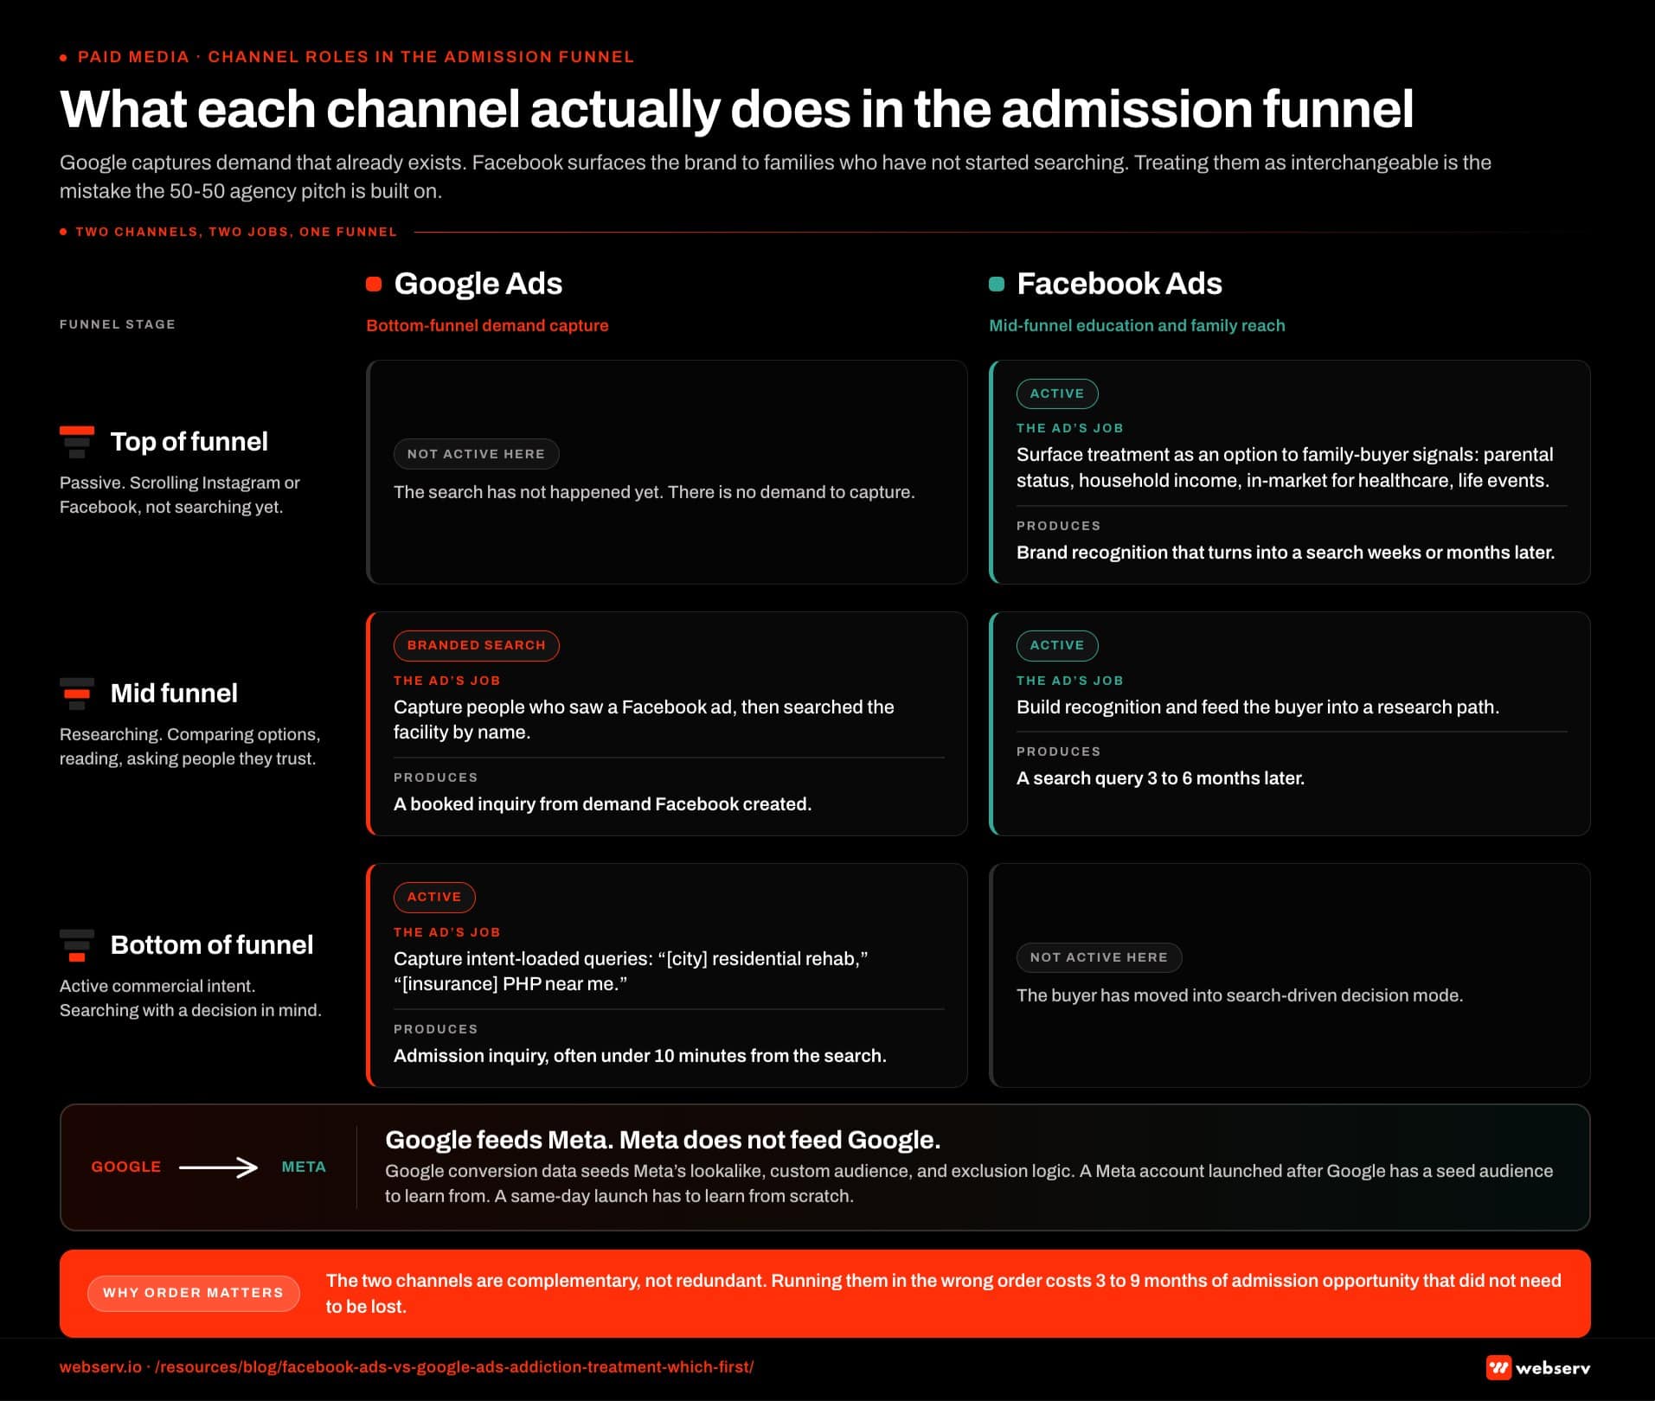Click 'The two channels are complementary' banner text

(x=944, y=1294)
